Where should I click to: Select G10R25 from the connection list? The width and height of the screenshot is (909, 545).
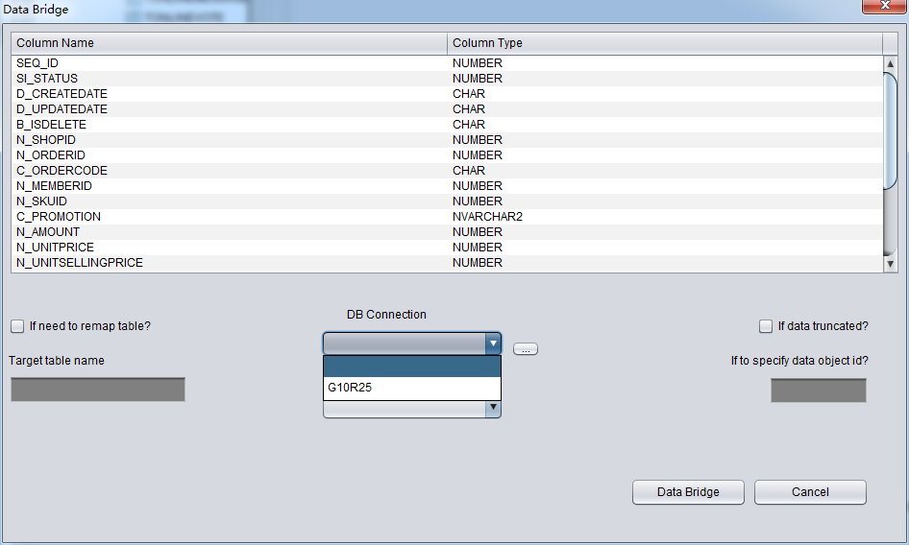(411, 389)
